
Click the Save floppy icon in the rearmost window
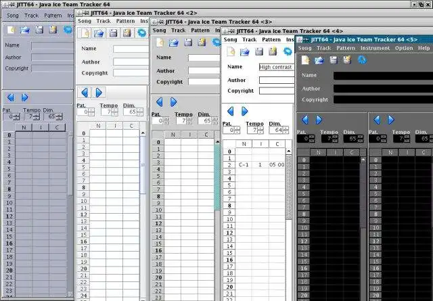tap(39, 30)
